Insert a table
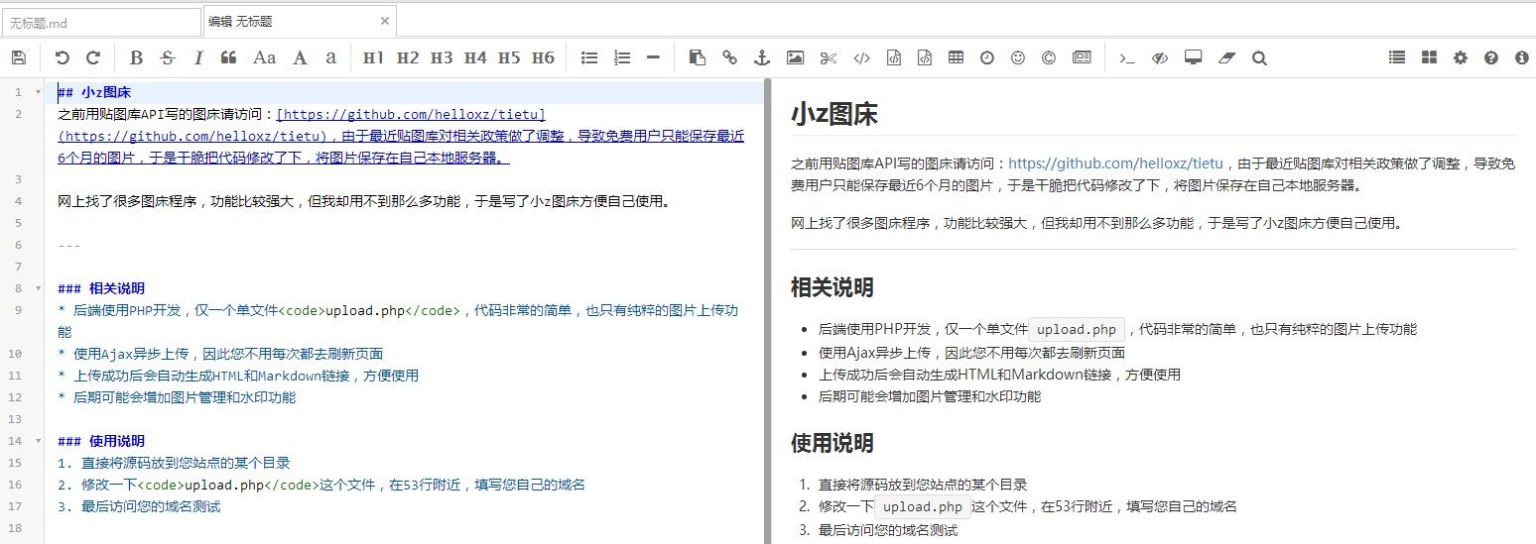This screenshot has height=544, width=1536. [956, 58]
